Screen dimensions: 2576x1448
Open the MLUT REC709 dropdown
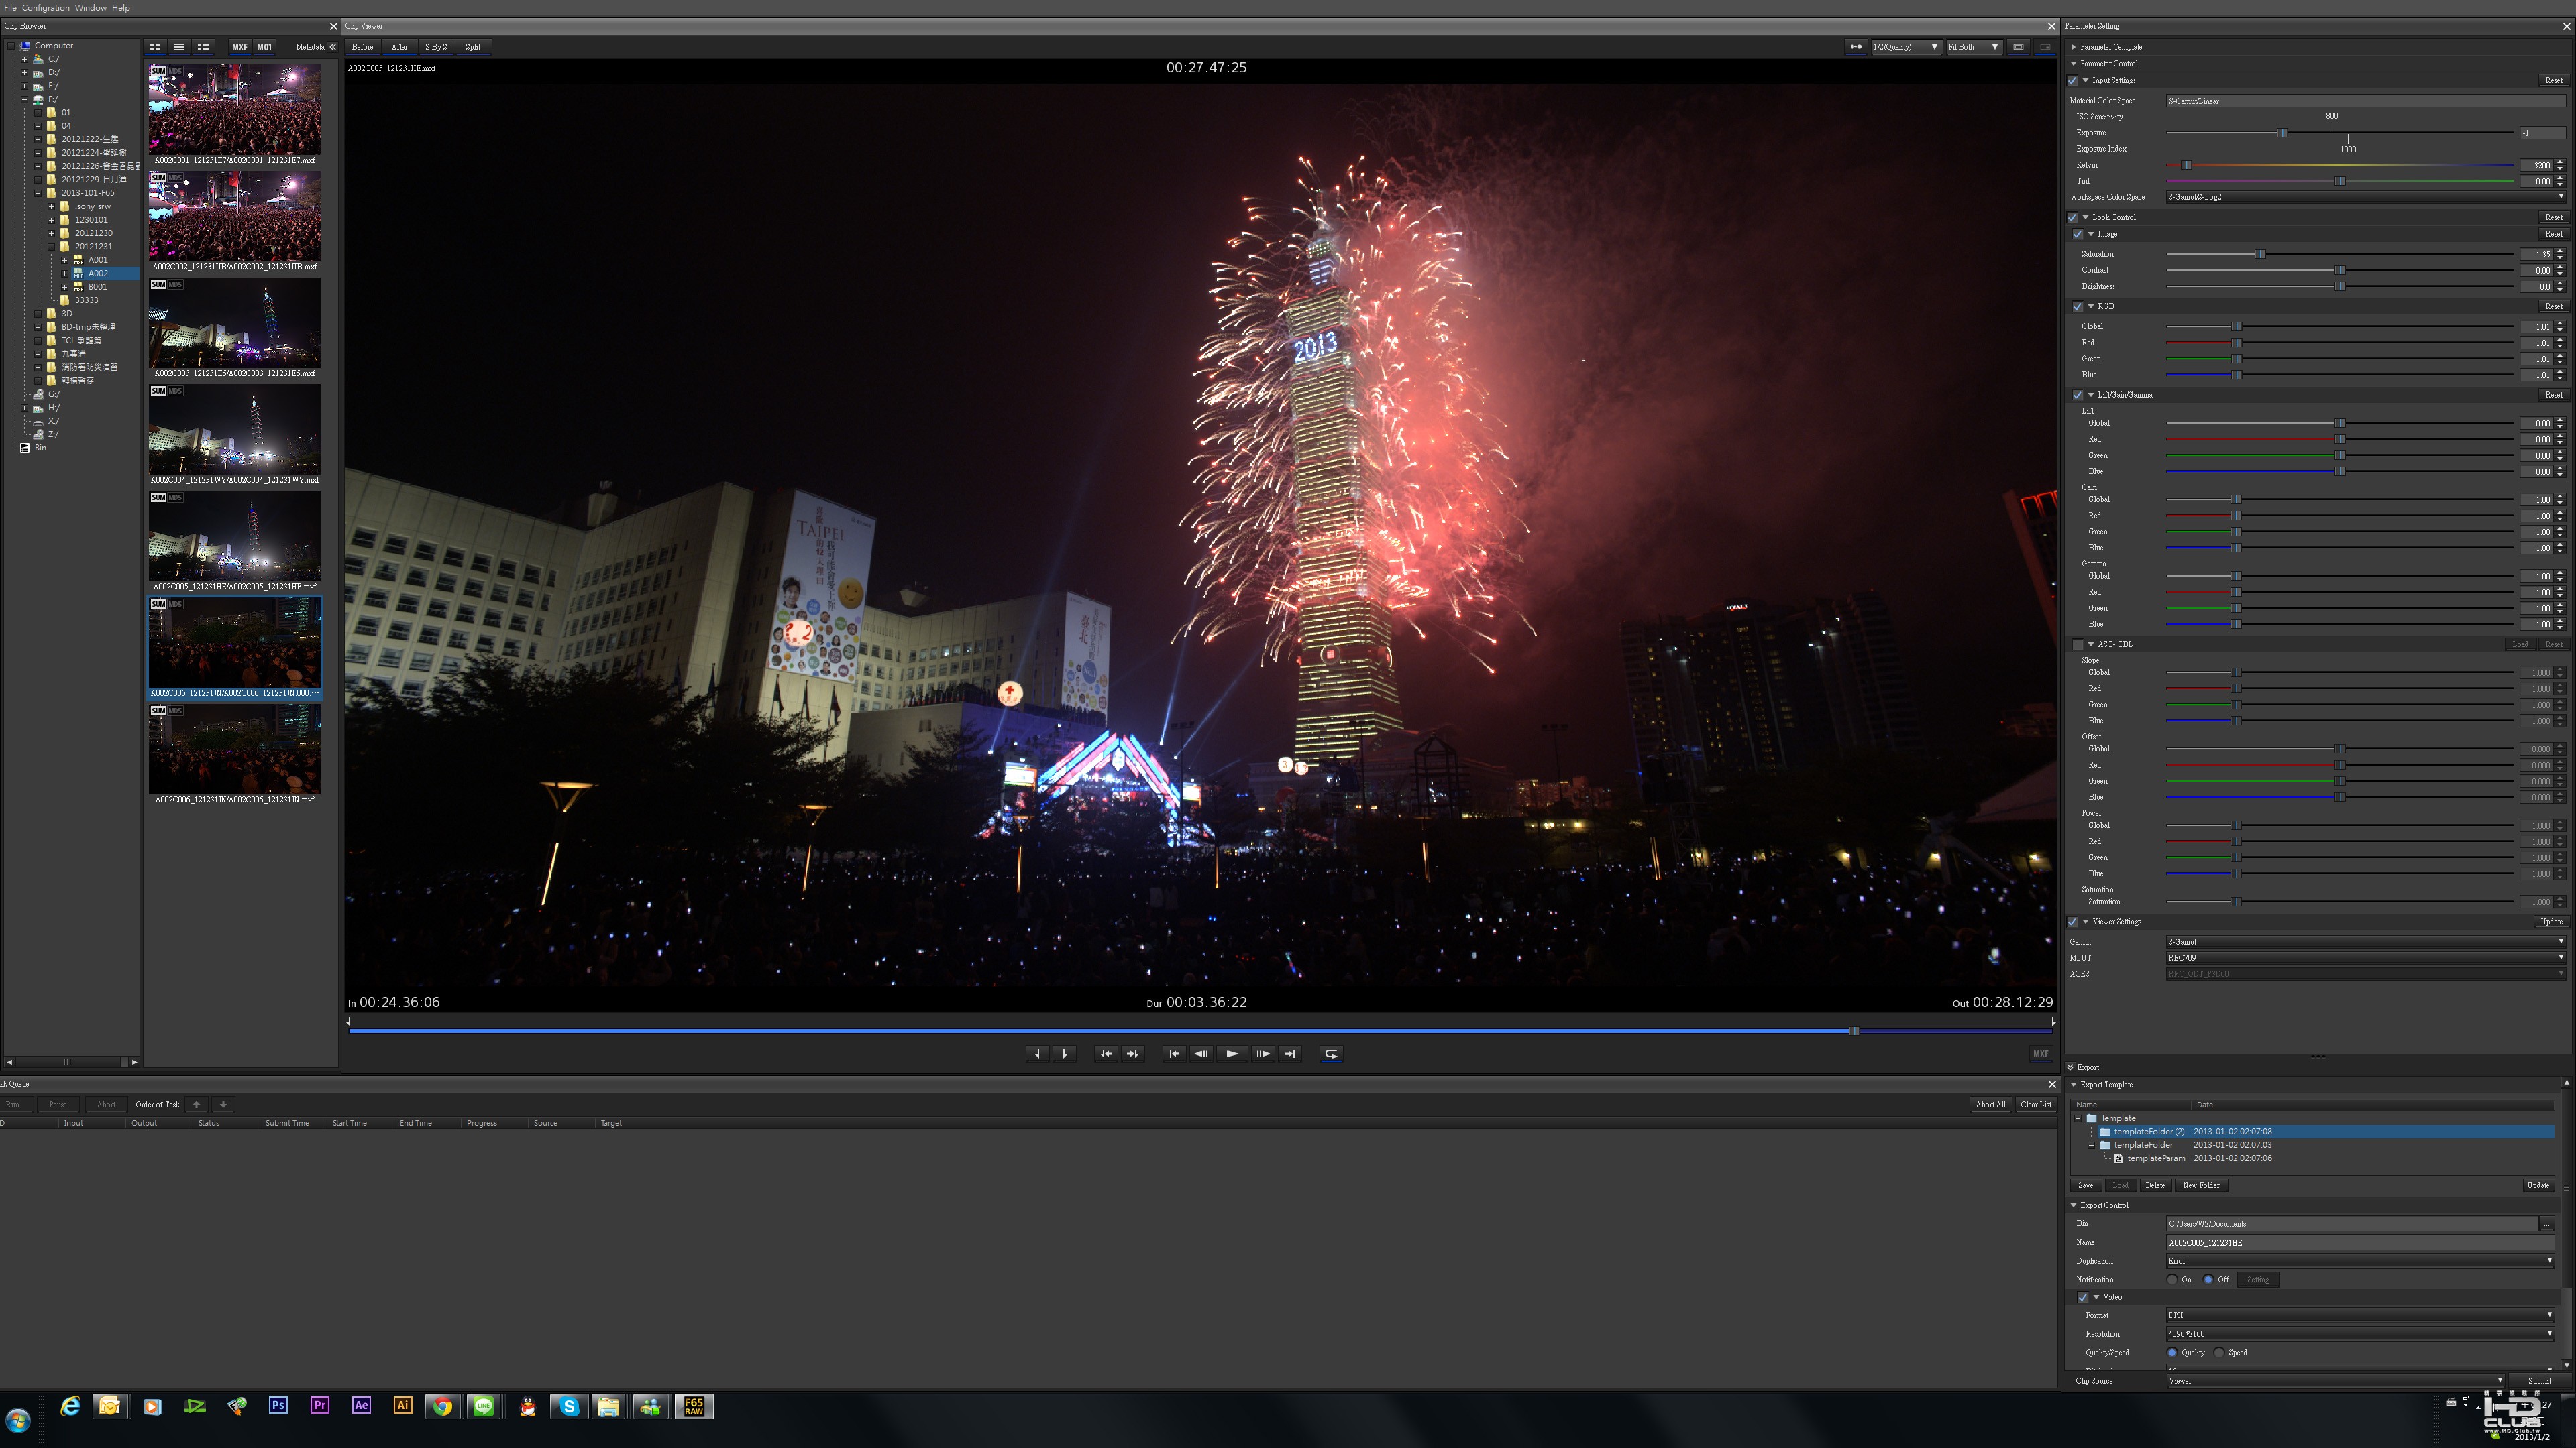coord(2365,959)
